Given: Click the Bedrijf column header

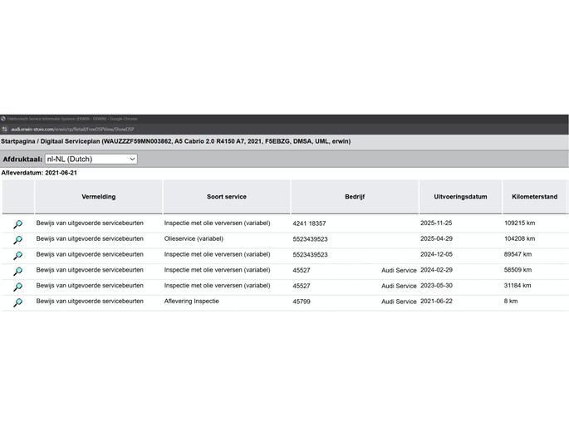Looking at the screenshot, I should point(355,197).
